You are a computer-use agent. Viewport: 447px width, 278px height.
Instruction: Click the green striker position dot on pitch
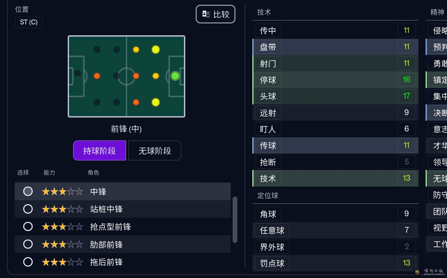click(175, 76)
